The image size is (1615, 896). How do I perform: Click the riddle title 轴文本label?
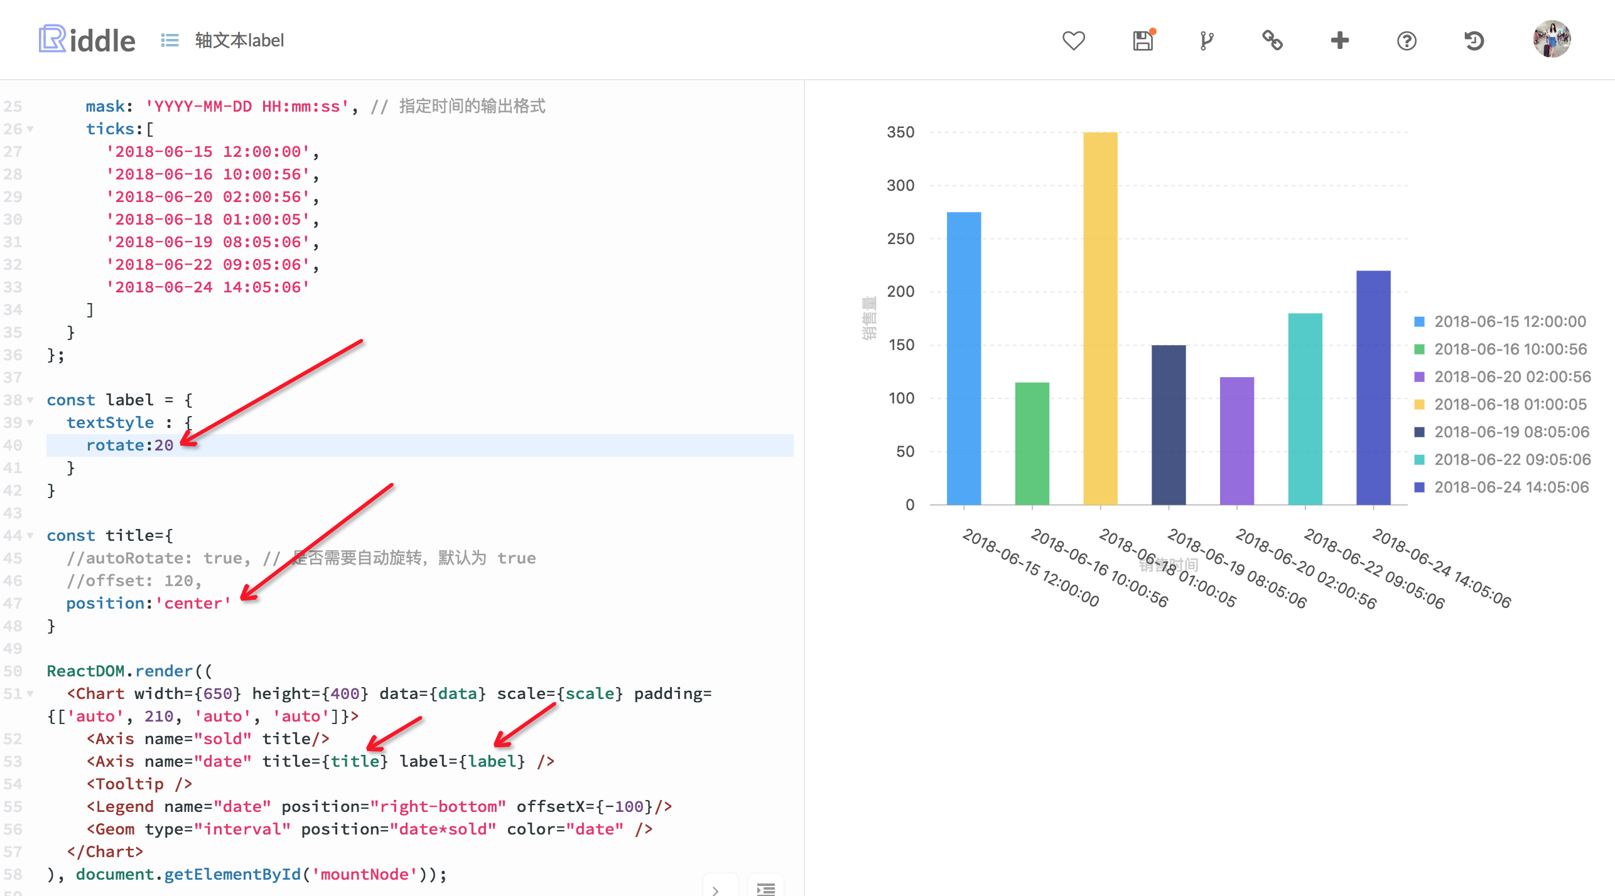coord(239,40)
